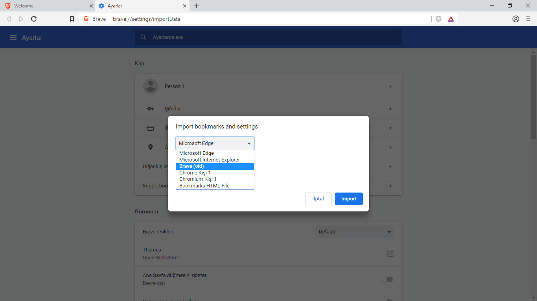
Task: Open a new tab with plus button
Action: tap(197, 6)
